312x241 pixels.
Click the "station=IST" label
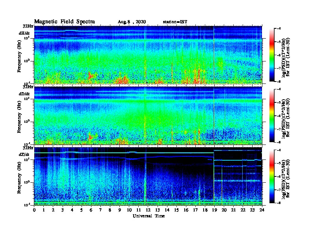click(175, 22)
